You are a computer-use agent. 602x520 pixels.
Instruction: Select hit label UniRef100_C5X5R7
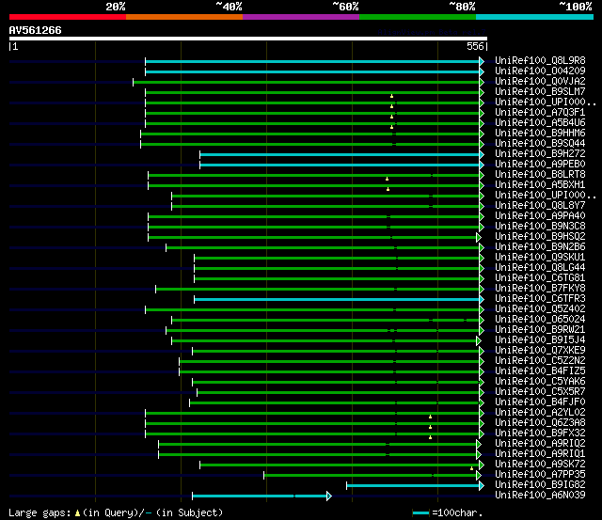click(540, 392)
